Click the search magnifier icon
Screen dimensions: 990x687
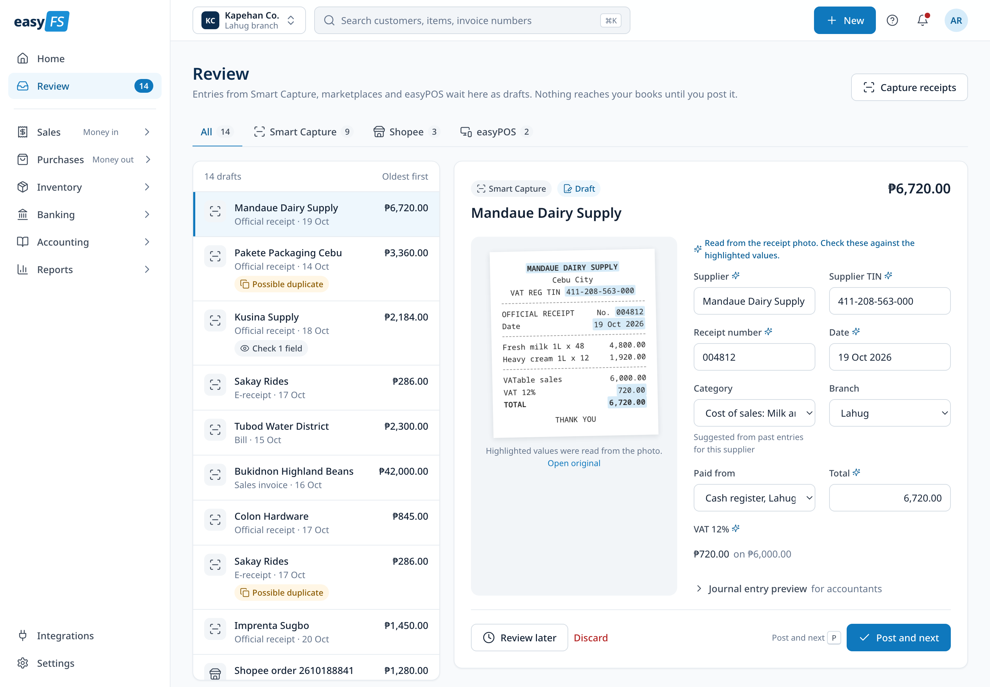click(329, 20)
